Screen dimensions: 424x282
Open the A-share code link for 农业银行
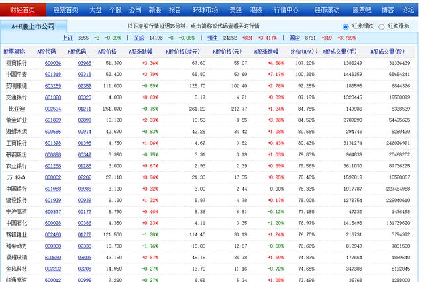(x=53, y=166)
